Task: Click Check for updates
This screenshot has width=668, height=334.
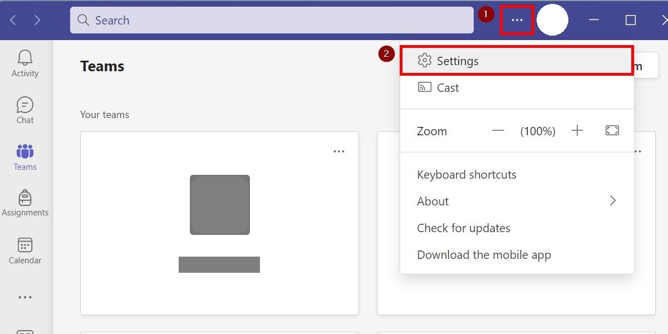Action: (x=464, y=228)
